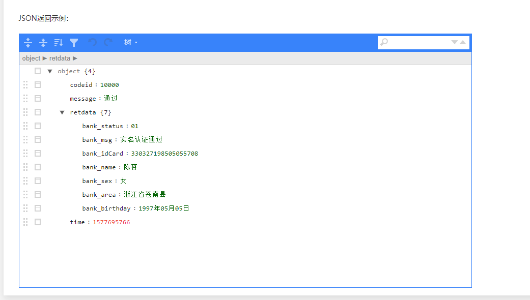Screen dimensions: 530x300
Task: Grab drag handle of message row
Action: pos(25,99)
